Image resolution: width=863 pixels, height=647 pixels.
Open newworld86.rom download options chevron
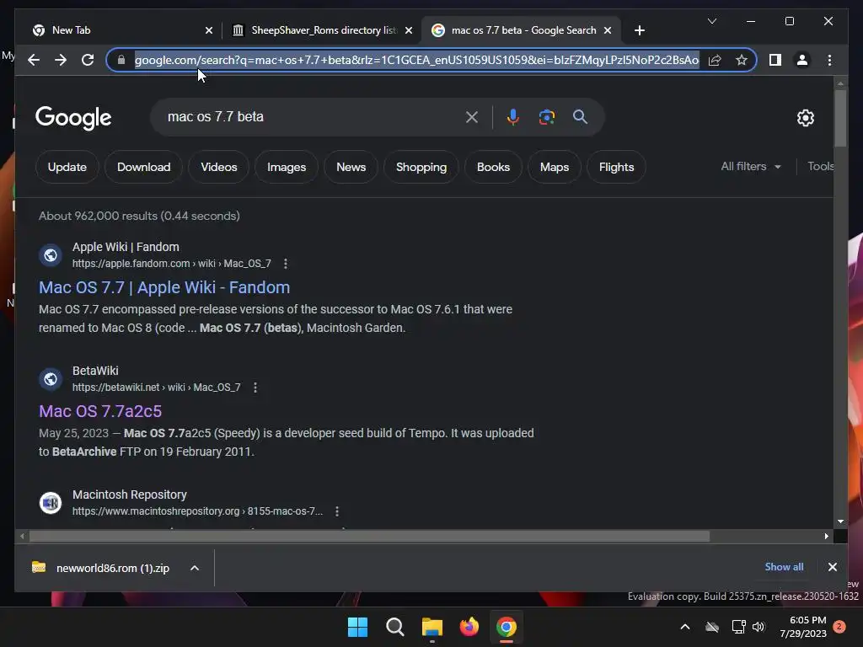click(x=195, y=568)
